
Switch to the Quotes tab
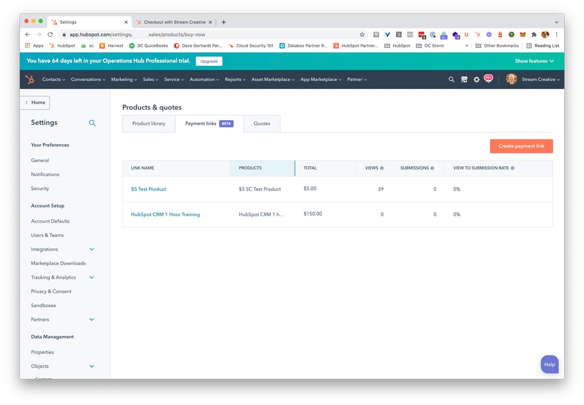262,124
